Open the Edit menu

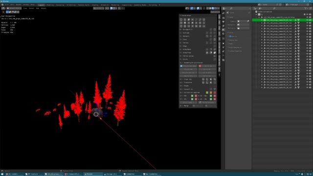(12, 5)
